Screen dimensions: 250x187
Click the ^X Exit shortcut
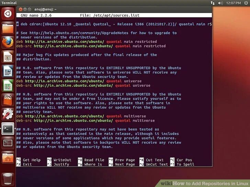tap(24, 164)
